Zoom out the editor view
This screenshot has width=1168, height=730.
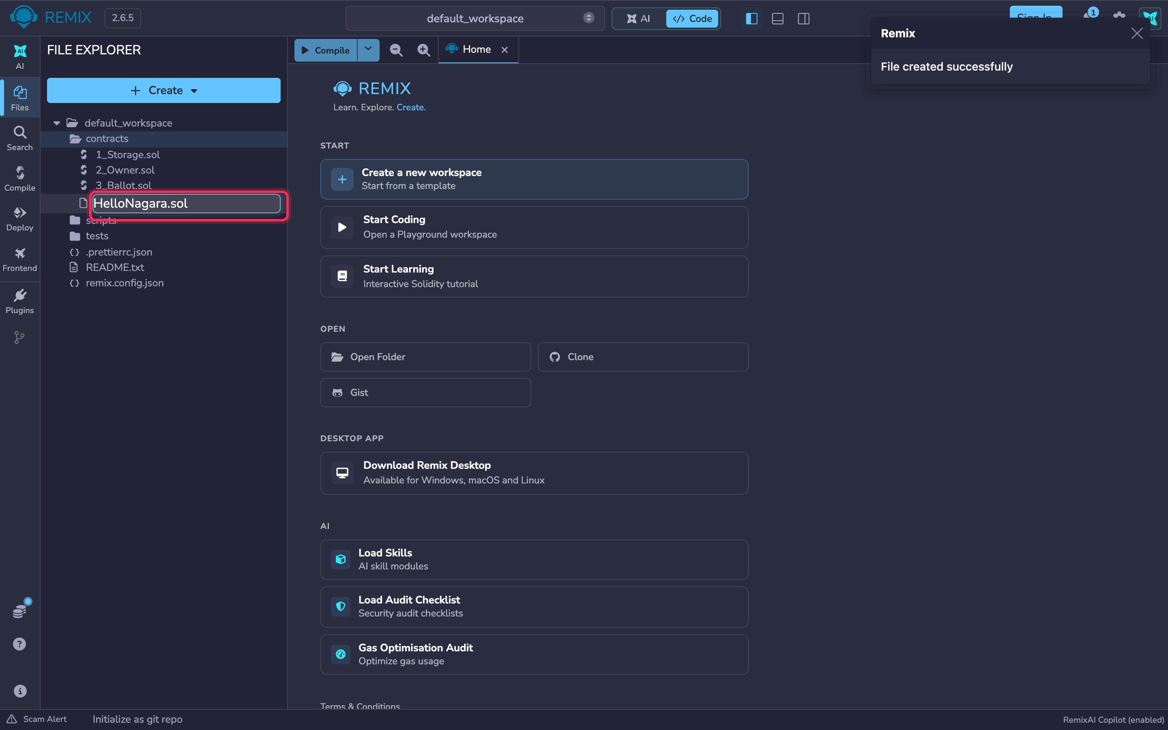tap(396, 50)
